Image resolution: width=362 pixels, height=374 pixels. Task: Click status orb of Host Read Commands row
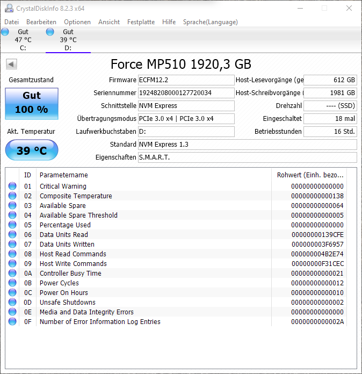[x=12, y=254]
